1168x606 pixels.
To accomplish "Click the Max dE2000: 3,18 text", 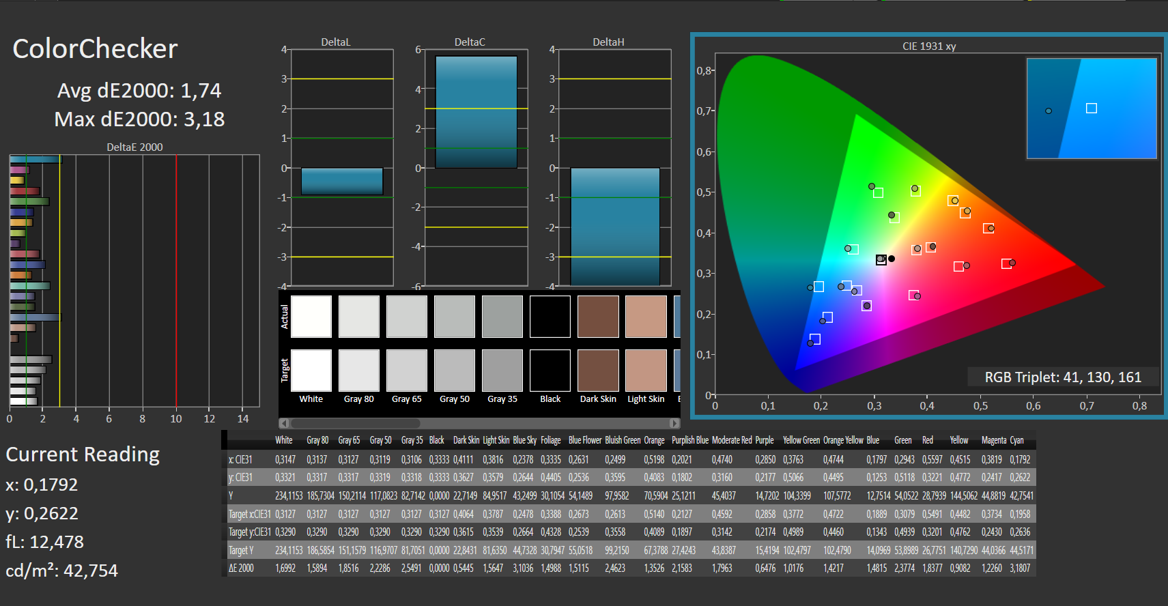I will pos(139,119).
